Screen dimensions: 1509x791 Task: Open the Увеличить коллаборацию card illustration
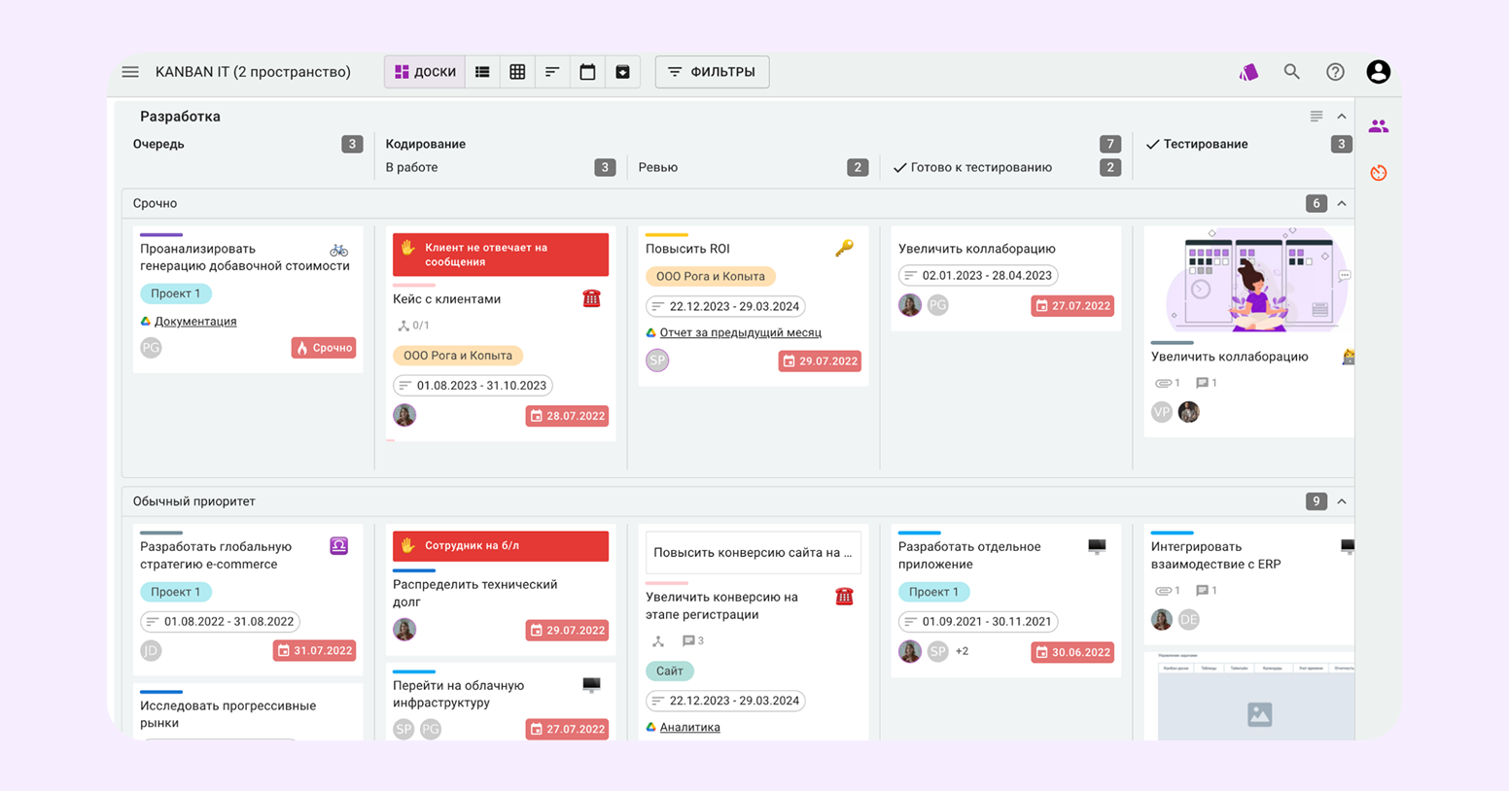[x=1250, y=283]
